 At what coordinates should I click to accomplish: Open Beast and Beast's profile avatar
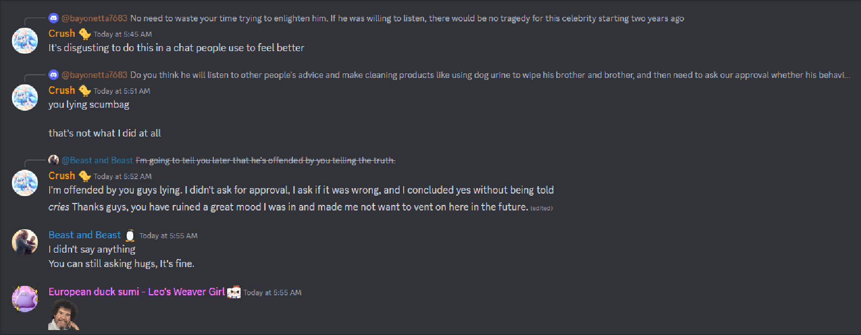(25, 242)
